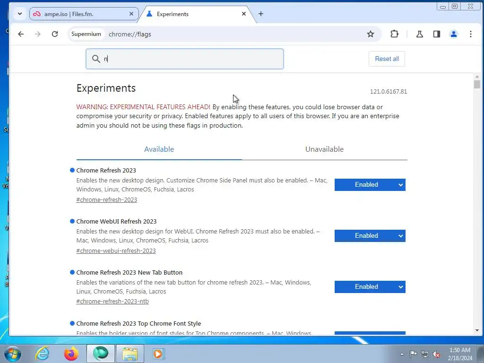Go back using the browser back arrow

(21, 34)
